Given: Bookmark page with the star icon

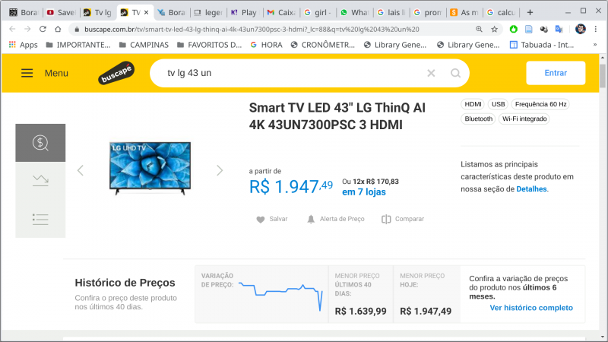Looking at the screenshot, I should coord(495,29).
